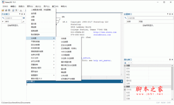Close the history panel (历史窗口)

coord(24,14)
